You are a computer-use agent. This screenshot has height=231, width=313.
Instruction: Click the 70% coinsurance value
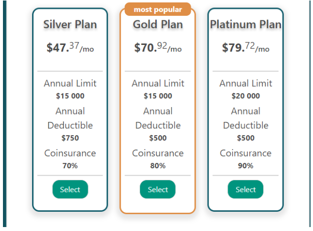[70, 165]
